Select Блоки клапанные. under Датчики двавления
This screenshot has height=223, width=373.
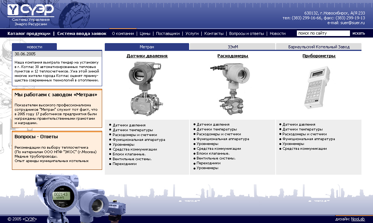[129, 154]
